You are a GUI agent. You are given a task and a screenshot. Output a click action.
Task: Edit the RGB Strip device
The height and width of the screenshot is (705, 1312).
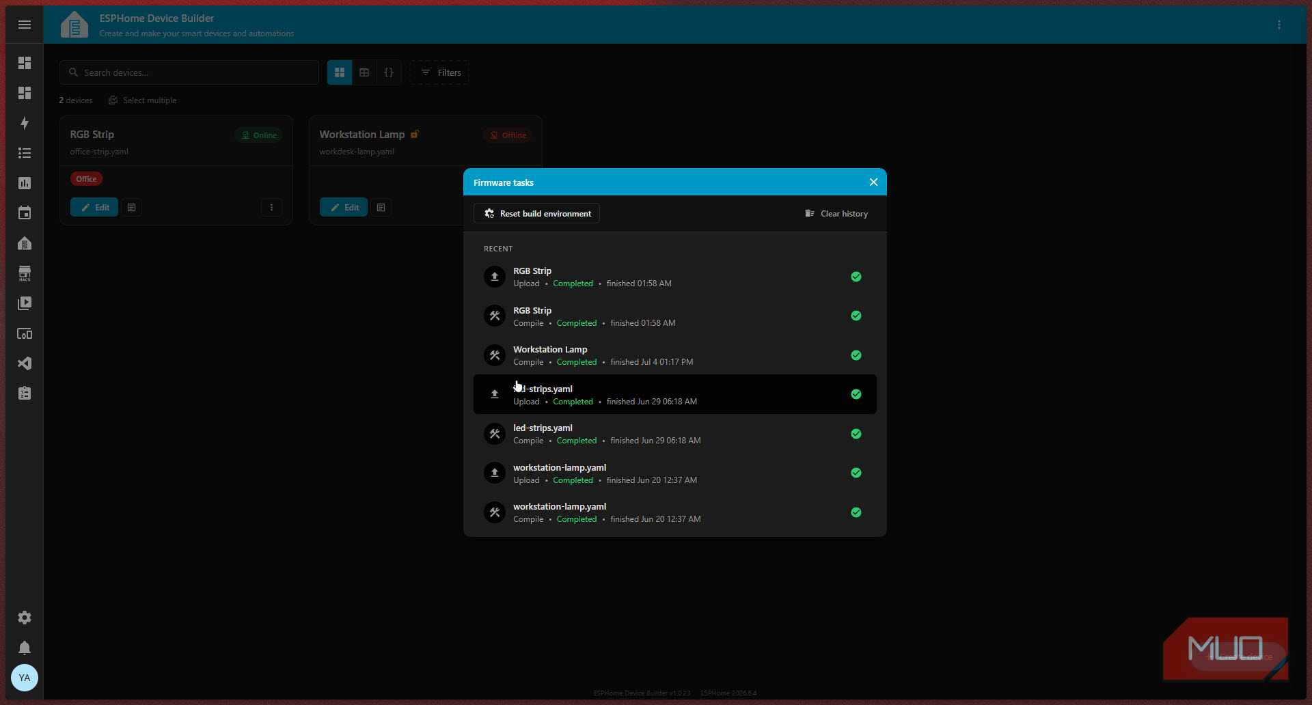point(94,208)
